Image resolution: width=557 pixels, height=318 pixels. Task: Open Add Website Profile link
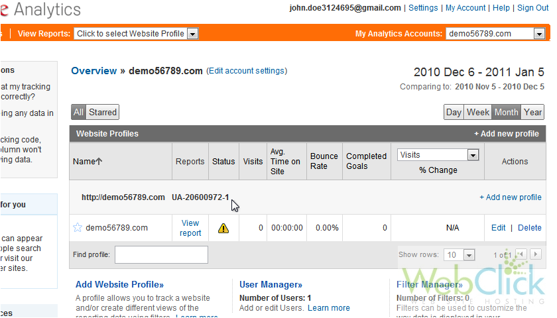pyautogui.click(x=120, y=285)
